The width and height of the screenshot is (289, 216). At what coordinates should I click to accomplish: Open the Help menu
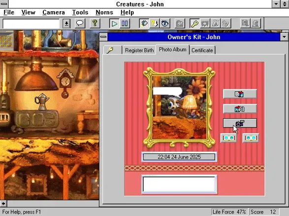pos(127,12)
